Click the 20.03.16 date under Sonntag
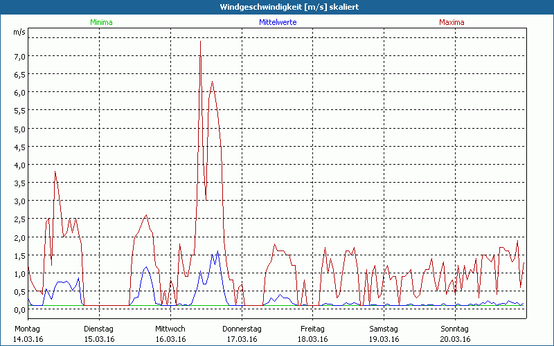Image resolution: width=554 pixels, height=346 pixels. [x=454, y=339]
